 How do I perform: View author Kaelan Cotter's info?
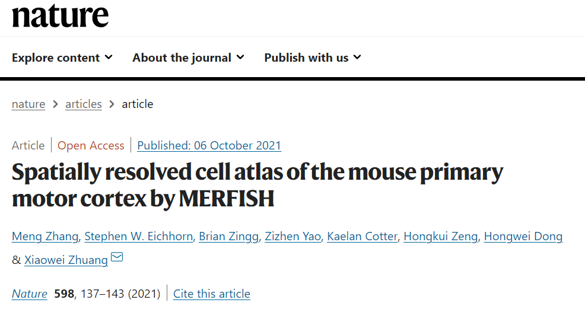(x=363, y=236)
